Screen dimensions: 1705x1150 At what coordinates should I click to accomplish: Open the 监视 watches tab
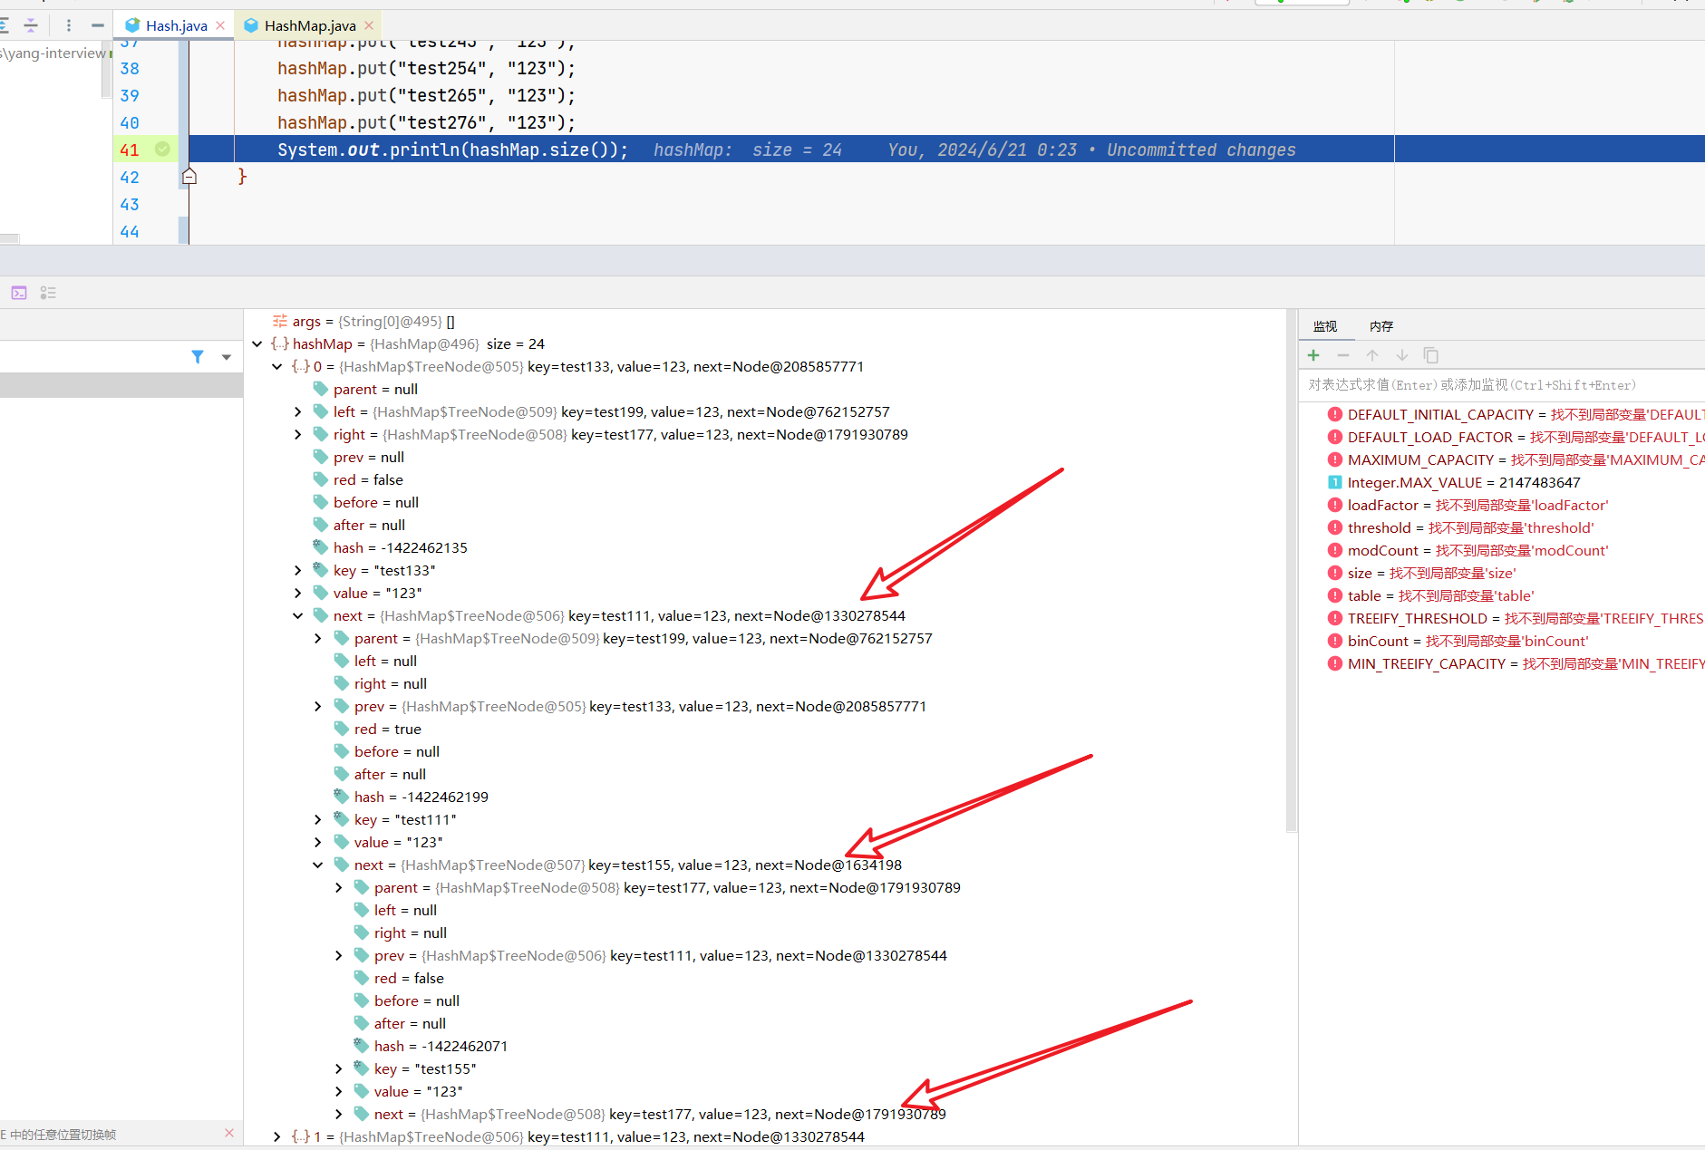(1325, 326)
